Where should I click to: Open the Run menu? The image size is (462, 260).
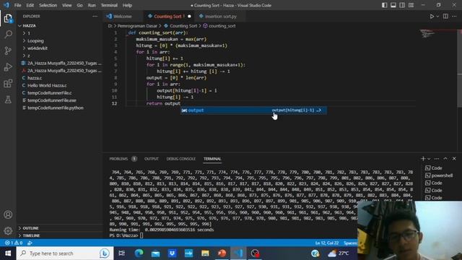[x=92, y=5]
